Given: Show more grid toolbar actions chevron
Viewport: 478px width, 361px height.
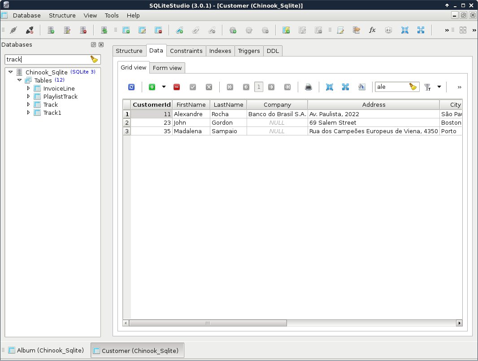Looking at the screenshot, I should pos(459,87).
